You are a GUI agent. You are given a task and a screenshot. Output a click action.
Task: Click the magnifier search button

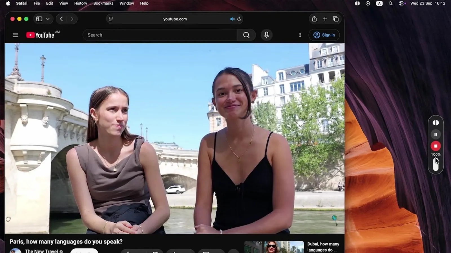coord(246,35)
